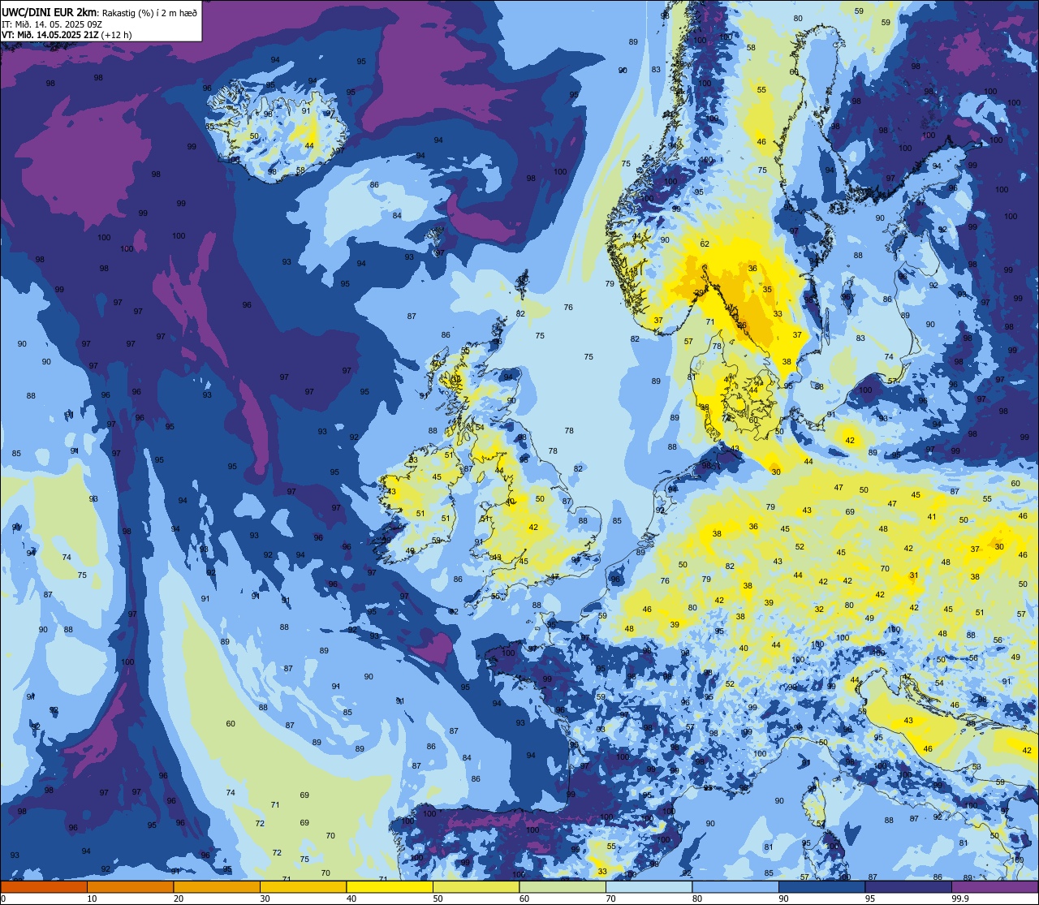Select the purple legend swatch above 99.9
The image size is (1039, 905).
[x=994, y=886]
